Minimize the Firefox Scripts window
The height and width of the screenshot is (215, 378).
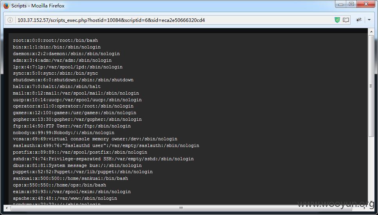point(341,4)
